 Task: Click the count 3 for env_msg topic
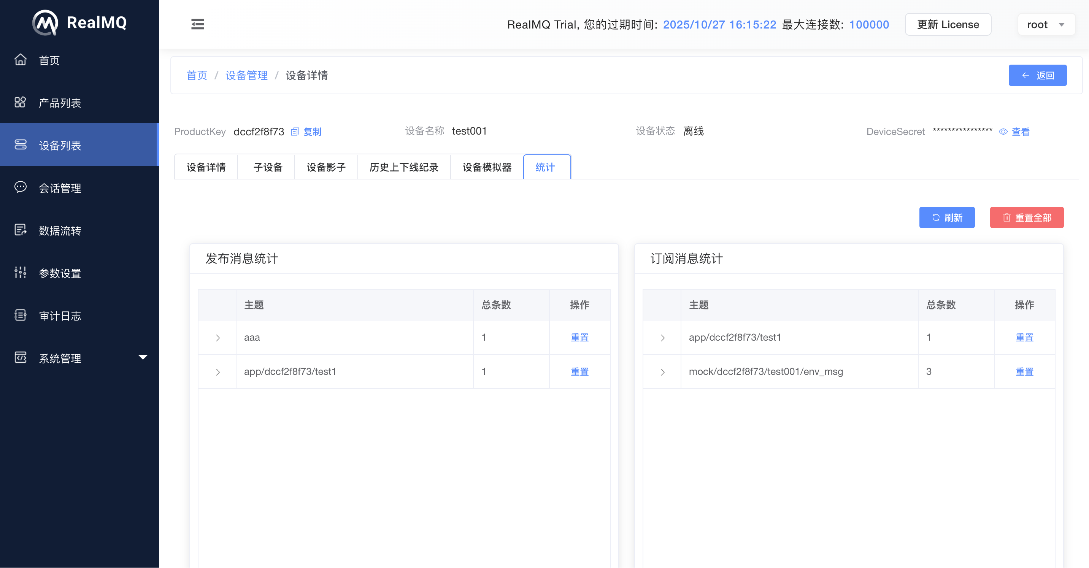pyautogui.click(x=929, y=372)
